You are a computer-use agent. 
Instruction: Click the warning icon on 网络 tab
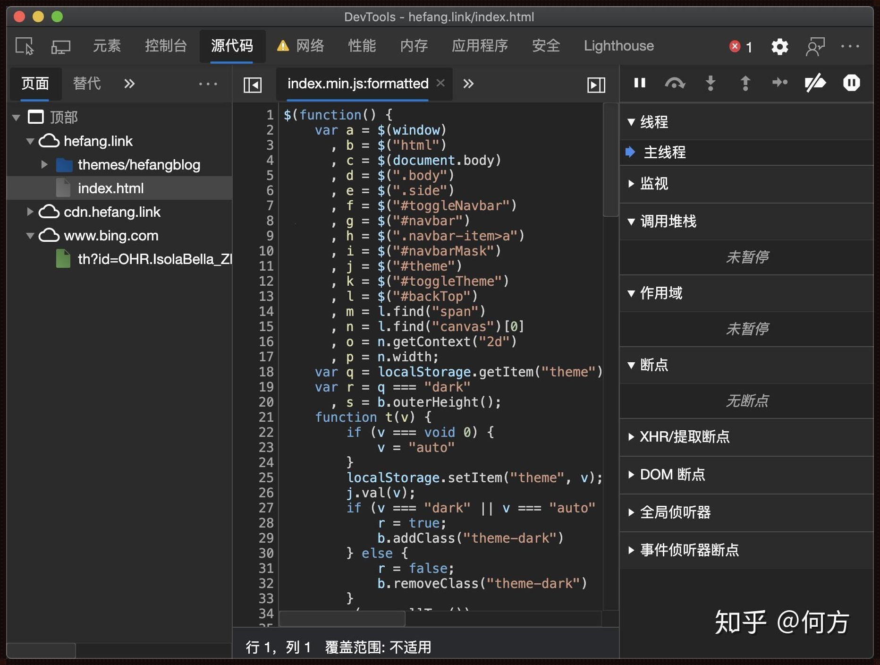(x=283, y=46)
